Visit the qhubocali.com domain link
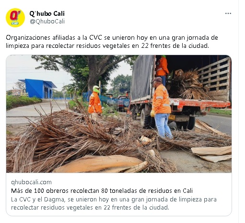The width and height of the screenshot is (245, 223). pos(31,182)
